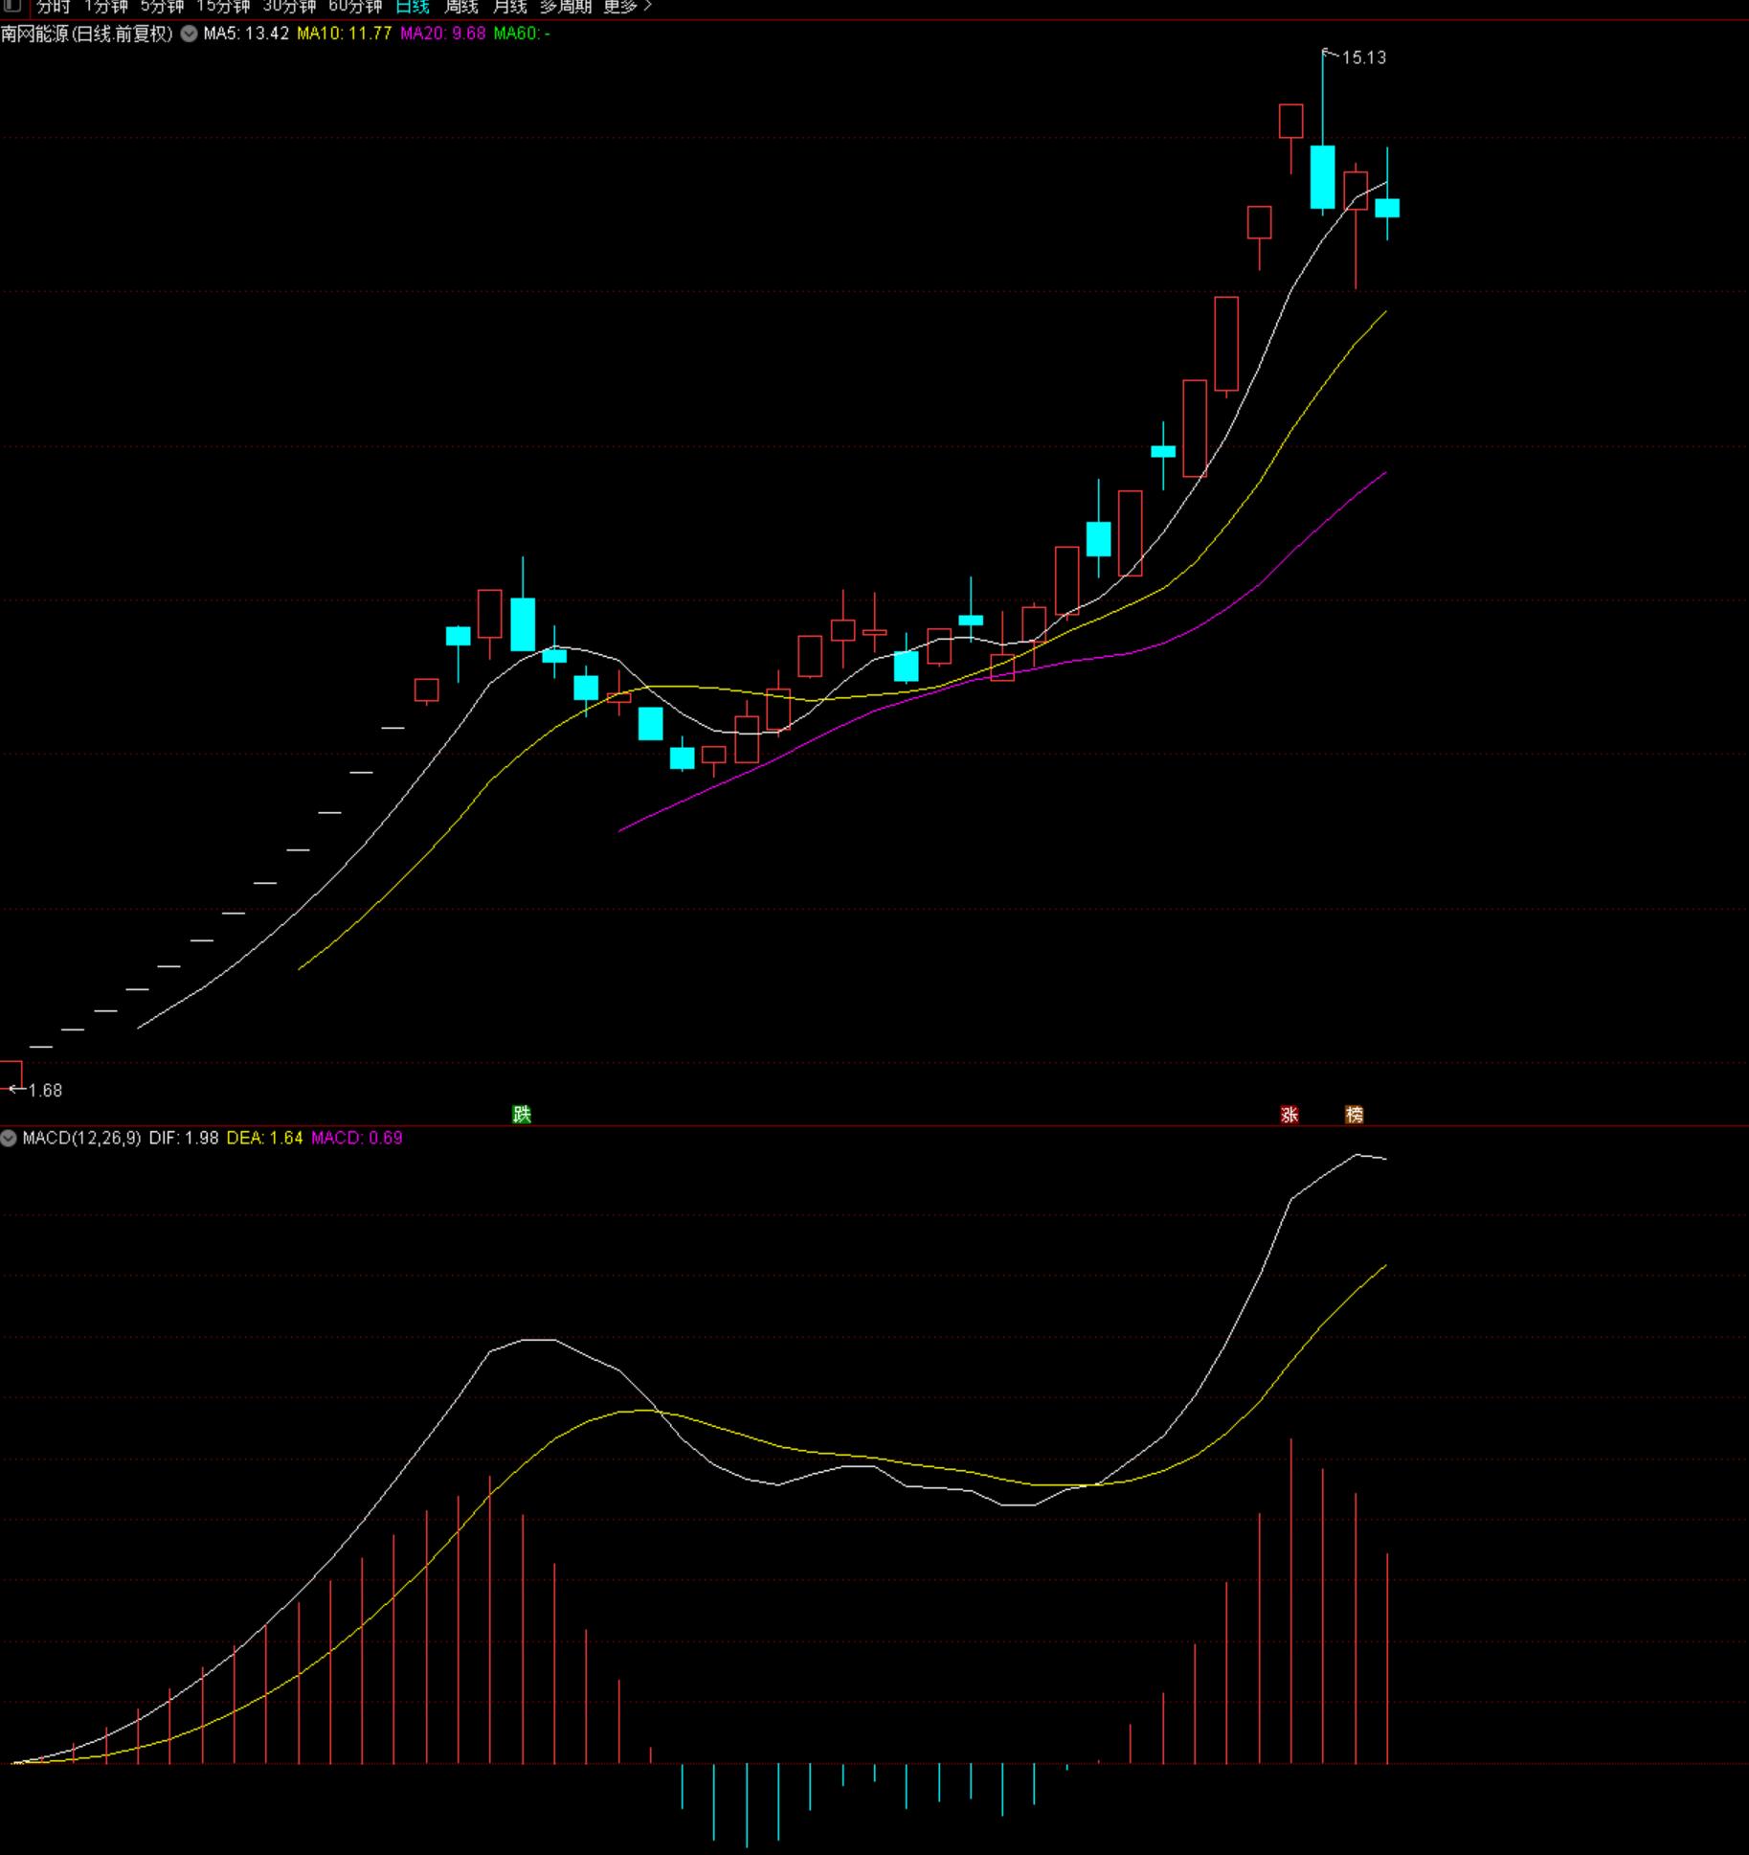Select the 1分钟 period tab
This screenshot has height=1855, width=1749.
click(x=106, y=7)
